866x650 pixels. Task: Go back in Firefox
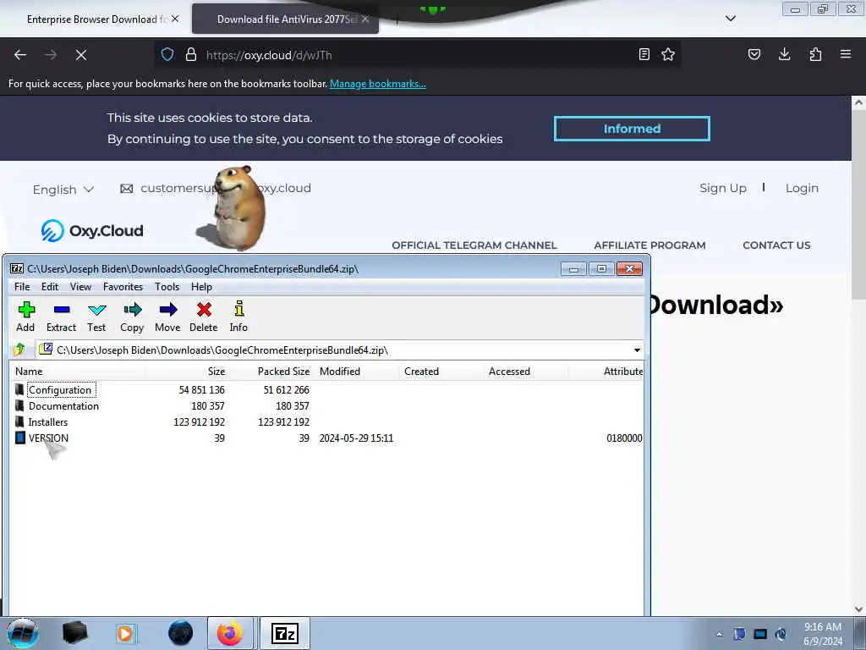coord(20,55)
